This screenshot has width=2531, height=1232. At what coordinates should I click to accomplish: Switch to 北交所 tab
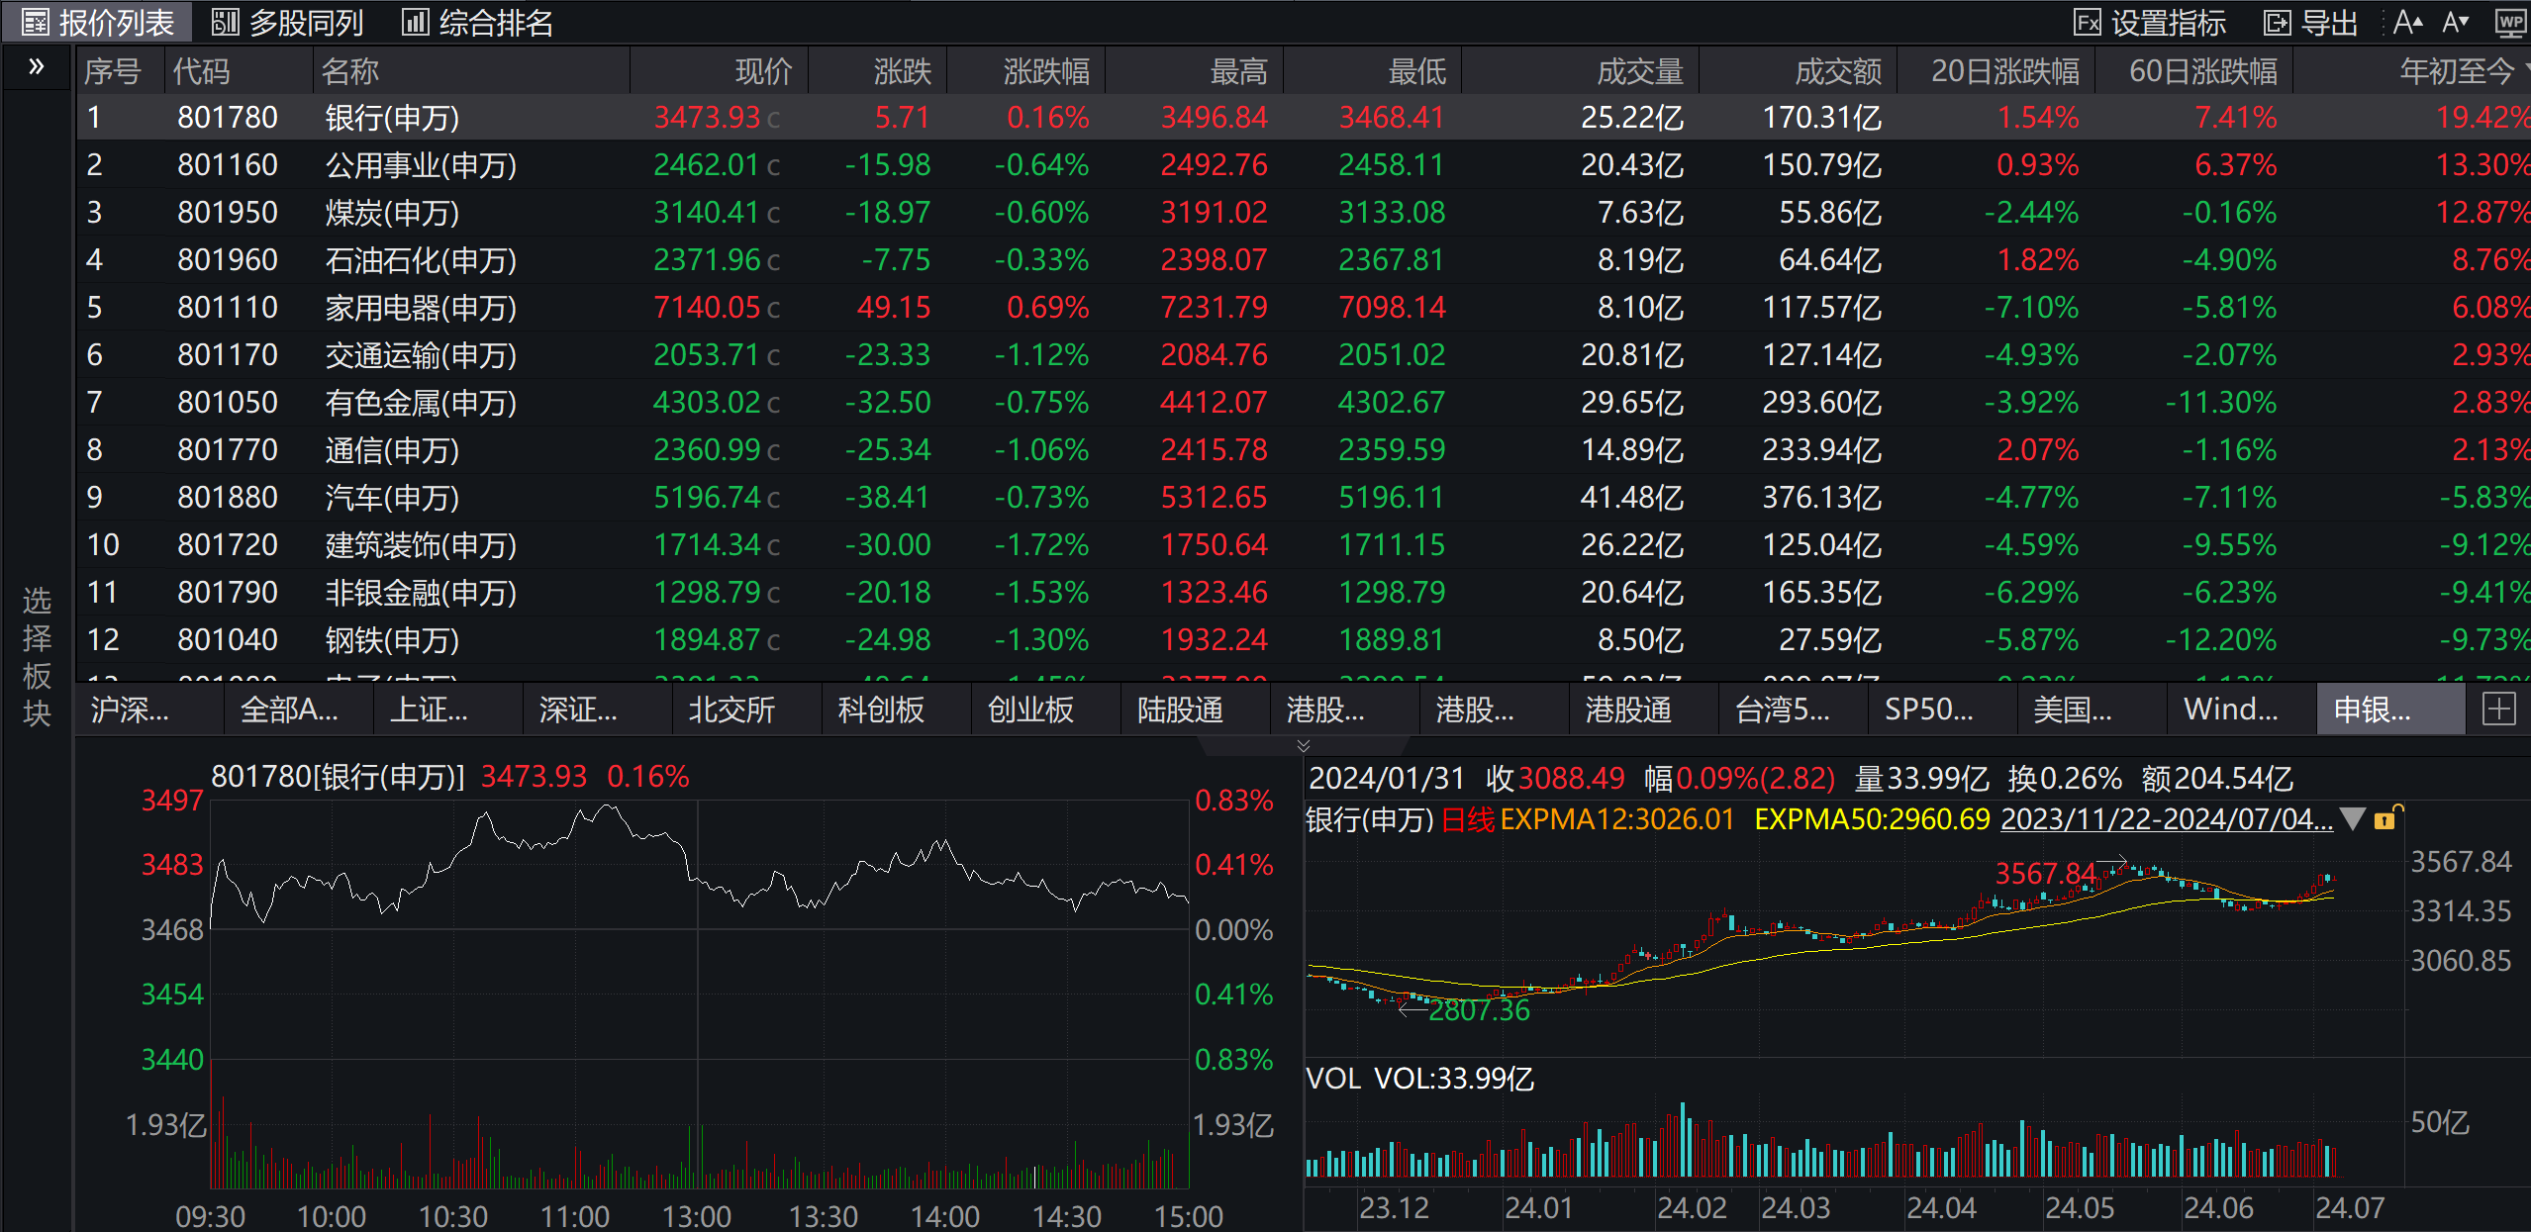coord(730,709)
